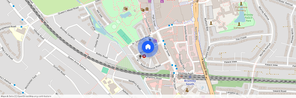296x98 pixels.
Task: Click the Icehouse label
Action: tap(239, 28)
